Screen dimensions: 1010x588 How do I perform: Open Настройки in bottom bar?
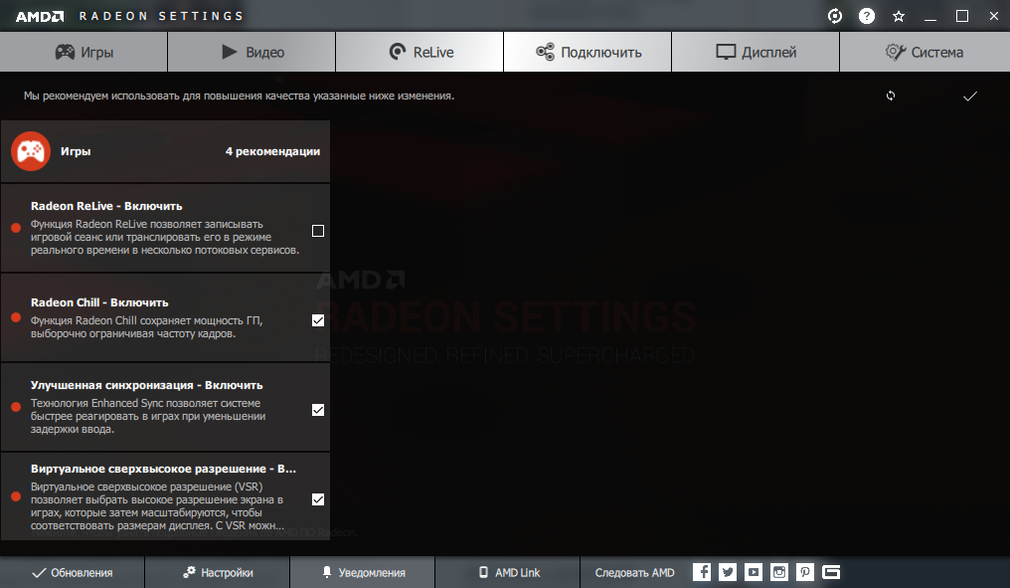218,572
